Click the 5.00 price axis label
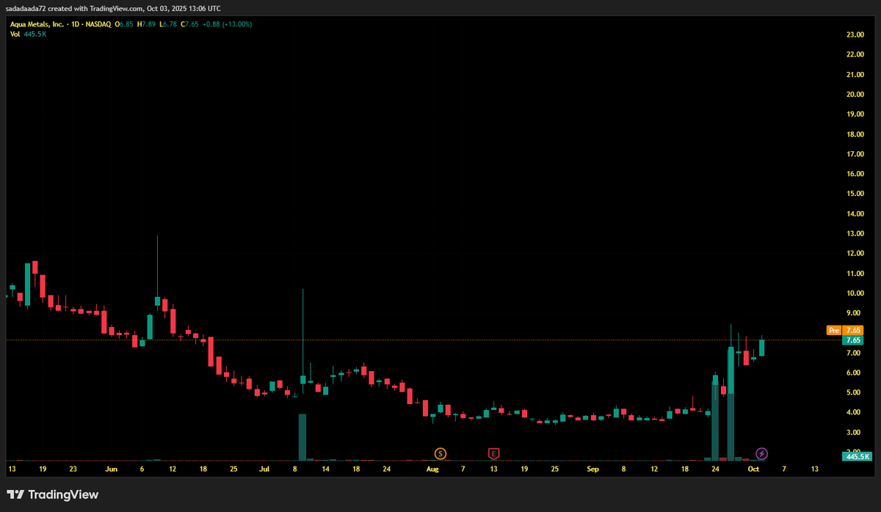The height and width of the screenshot is (512, 881). coord(854,392)
